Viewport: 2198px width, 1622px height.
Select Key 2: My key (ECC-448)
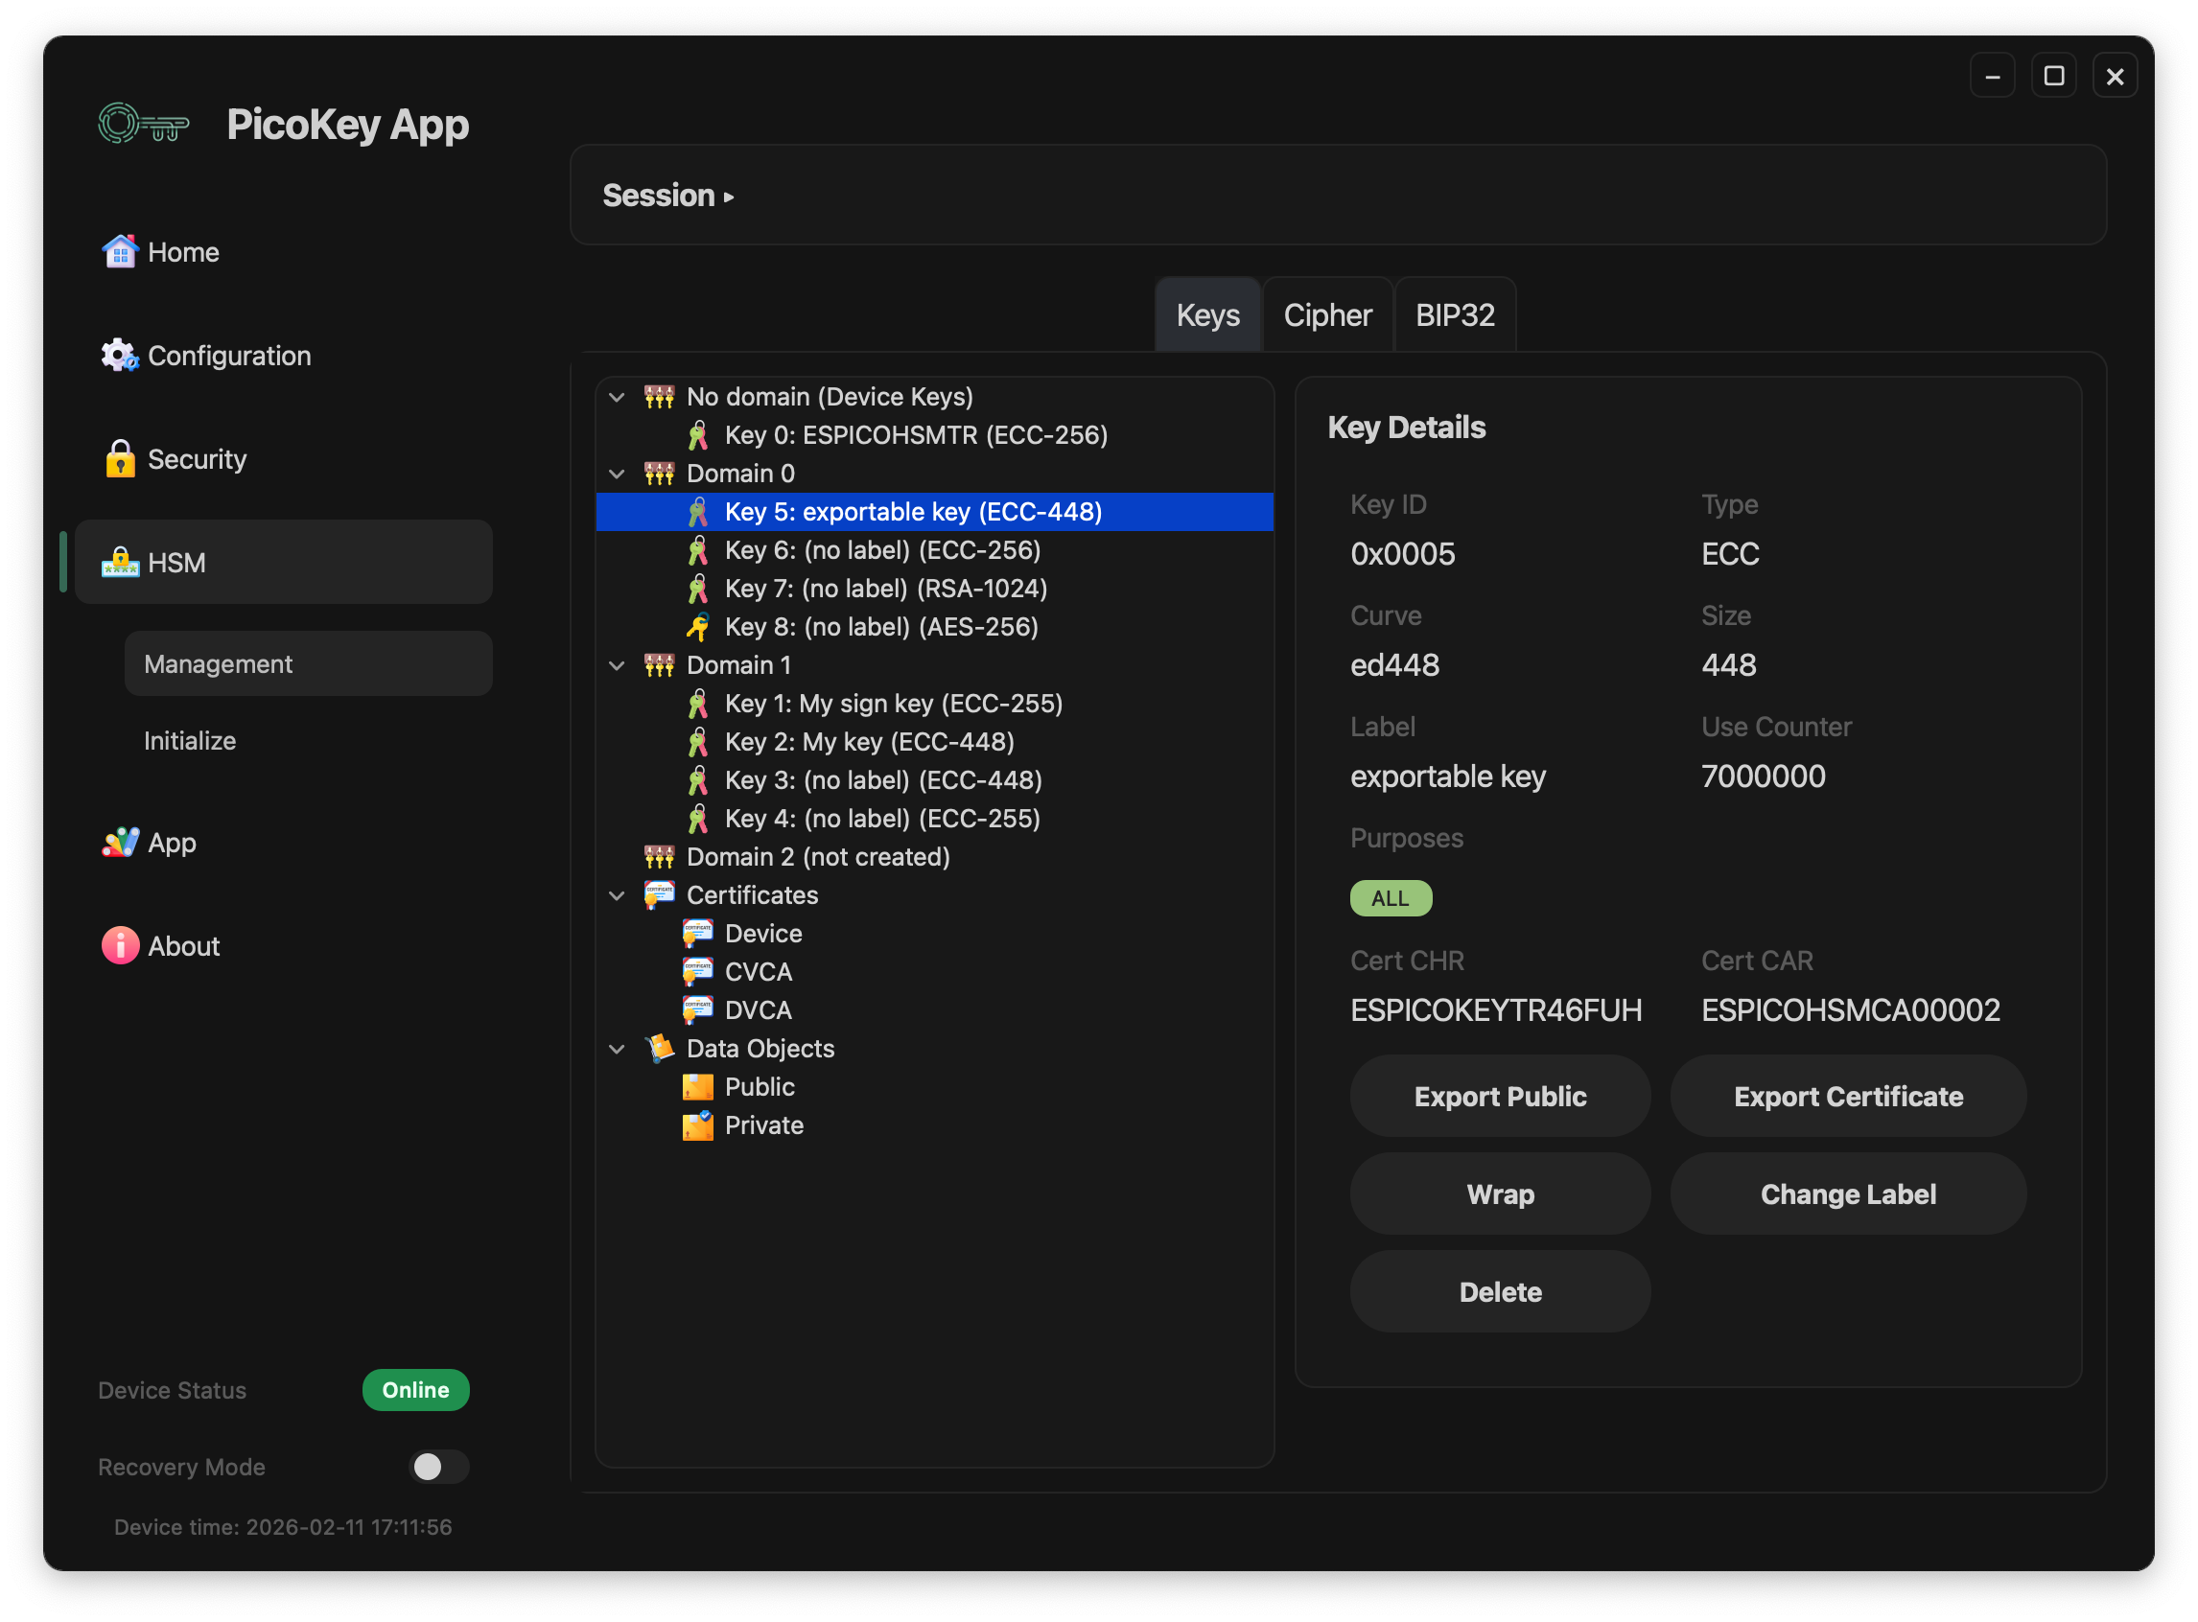(x=868, y=742)
